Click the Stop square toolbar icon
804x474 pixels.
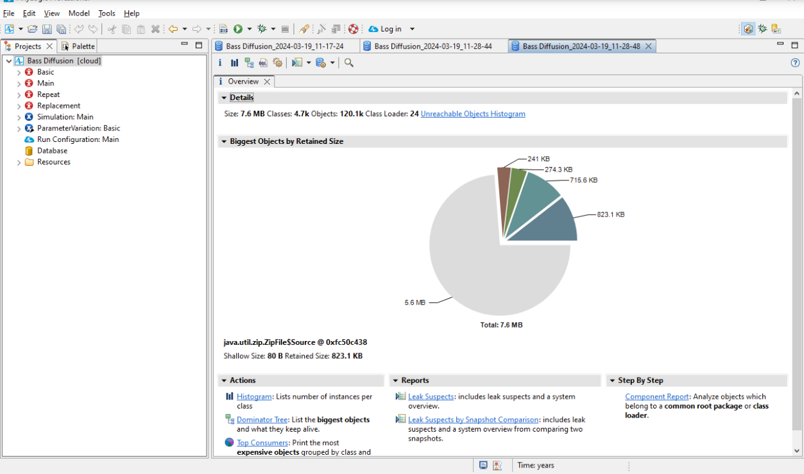[x=285, y=29]
